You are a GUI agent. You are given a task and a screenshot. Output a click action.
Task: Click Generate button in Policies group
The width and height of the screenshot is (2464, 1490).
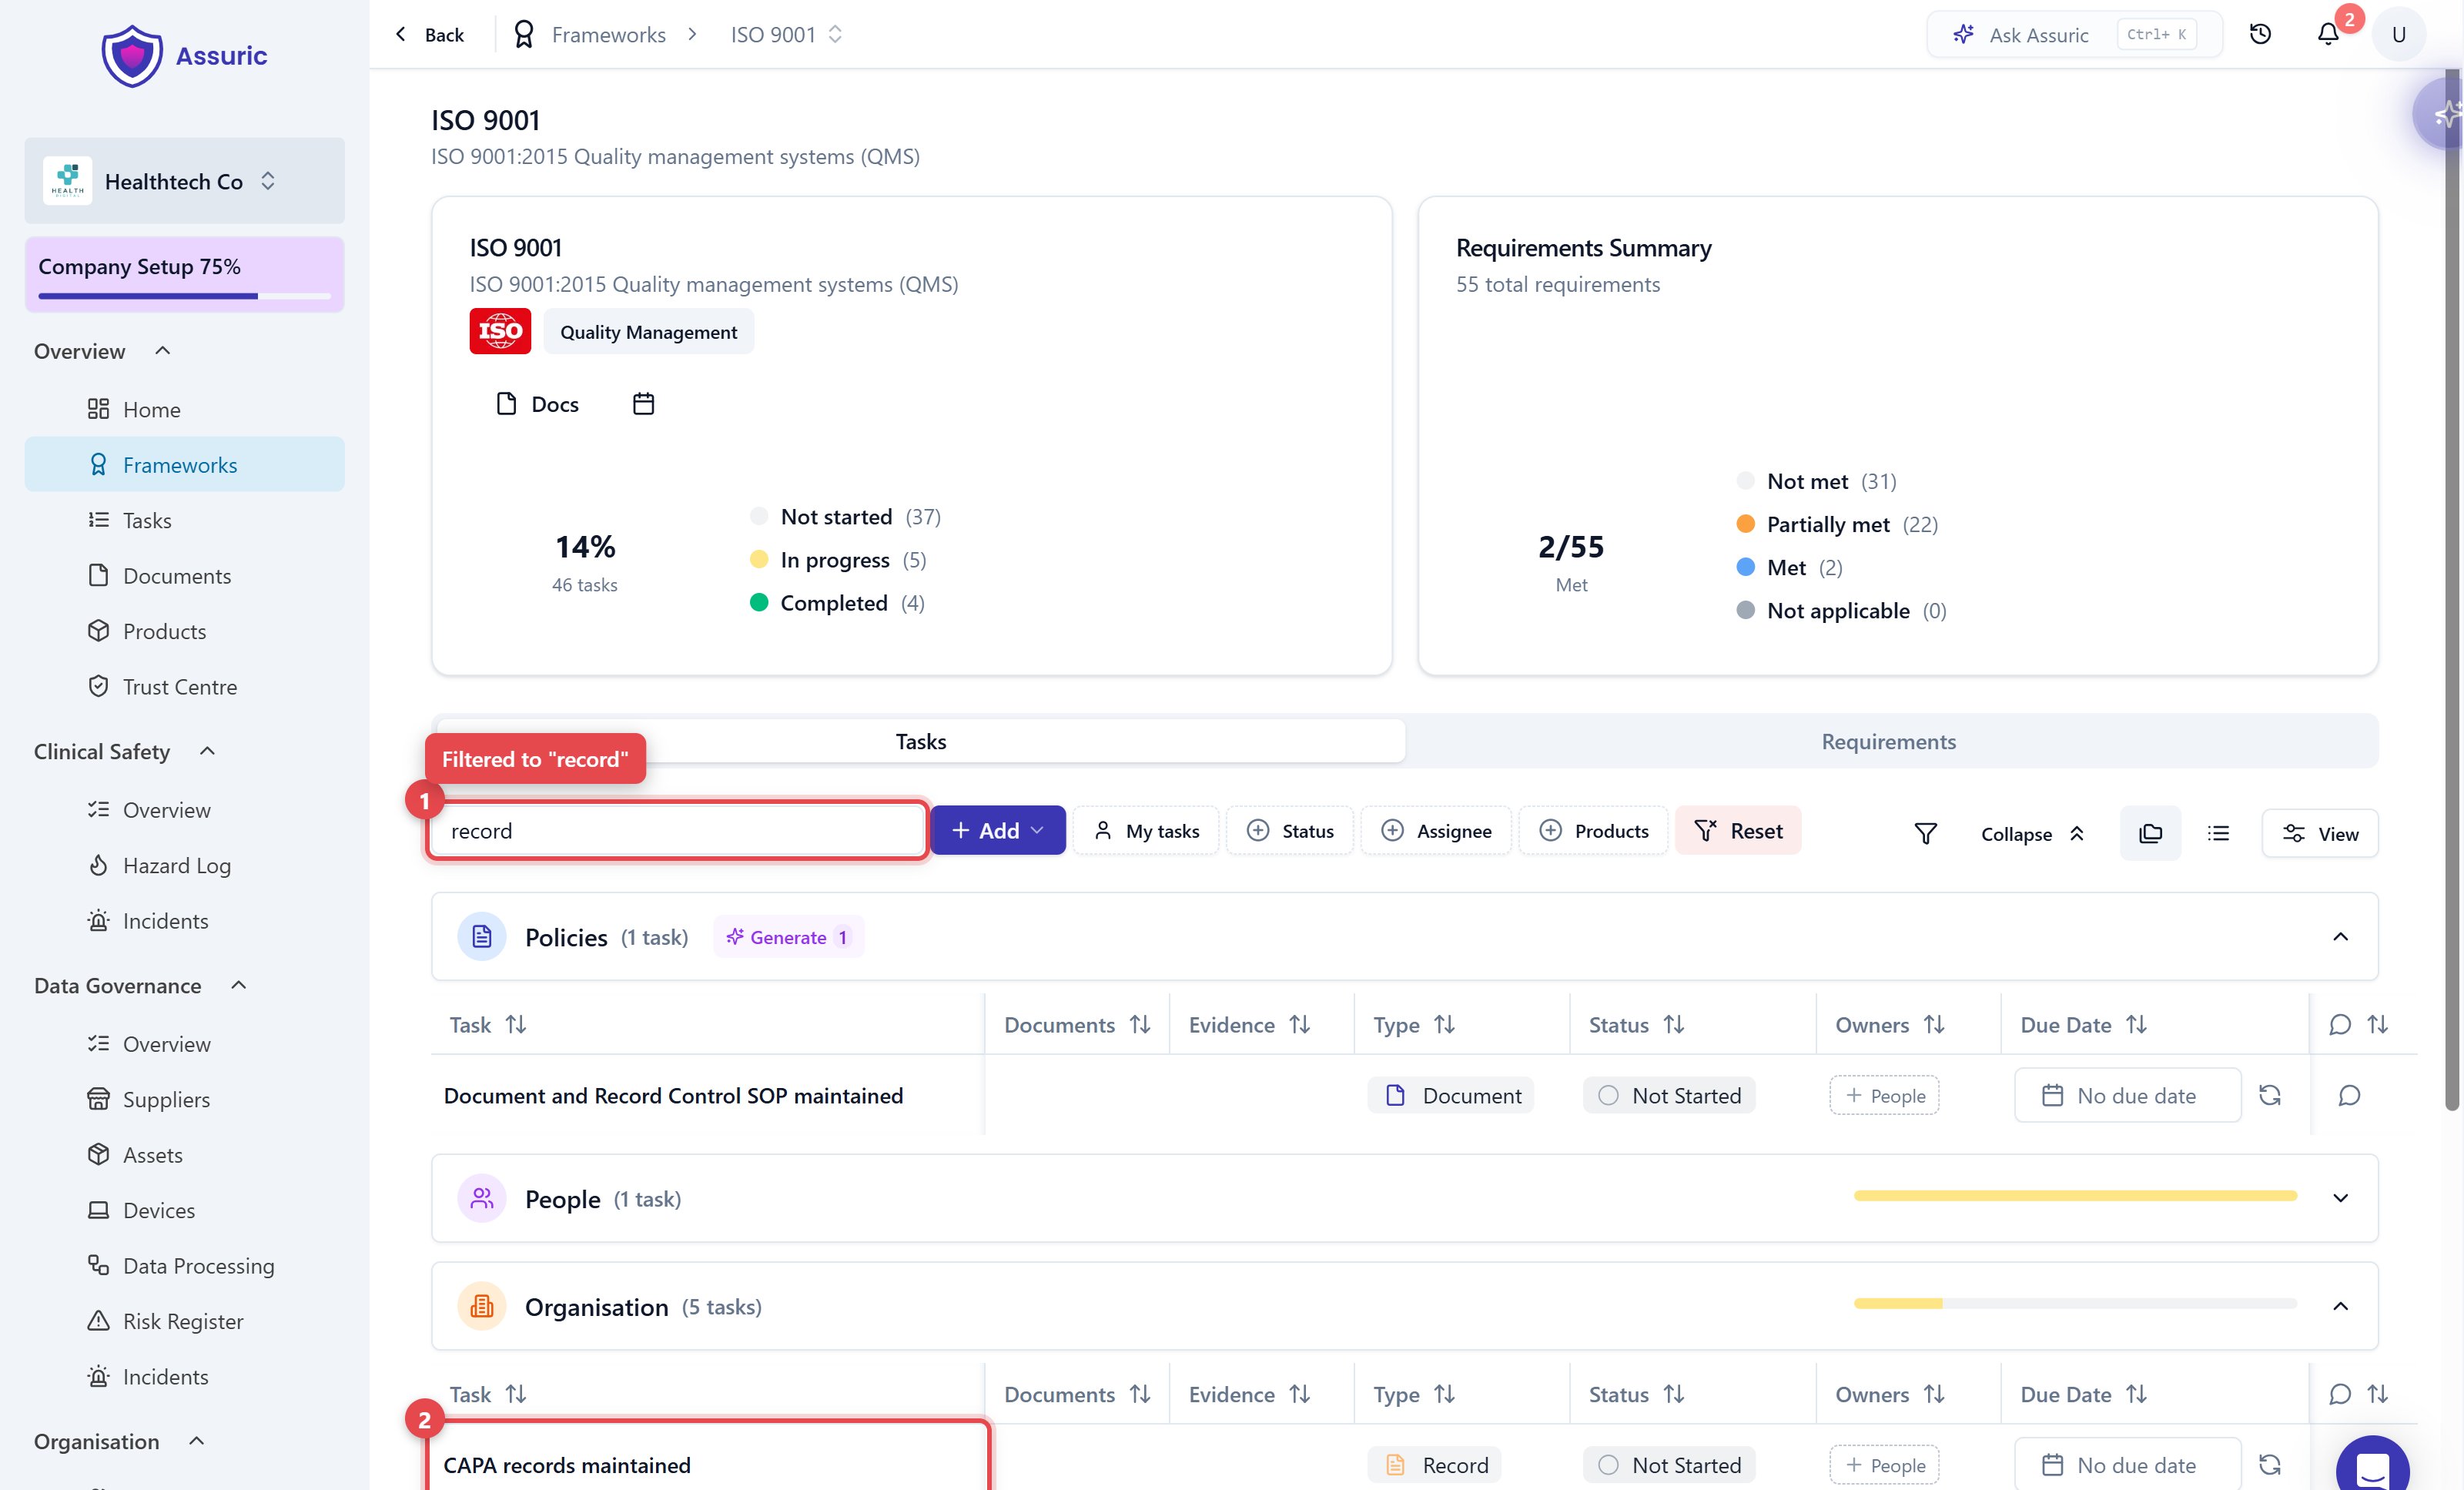[788, 937]
